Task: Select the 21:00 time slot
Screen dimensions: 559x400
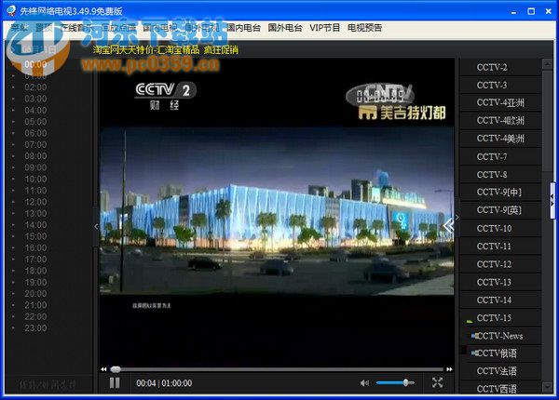Action: (35, 305)
